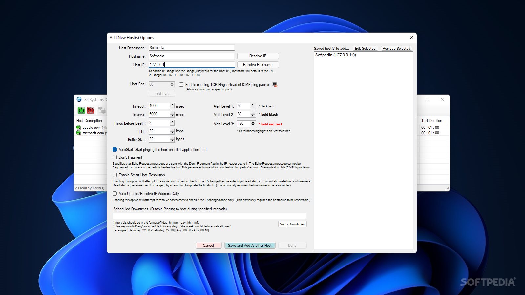Click the monitor icon after TCP Ping label
This screenshot has width=525, height=295.
click(275, 84)
